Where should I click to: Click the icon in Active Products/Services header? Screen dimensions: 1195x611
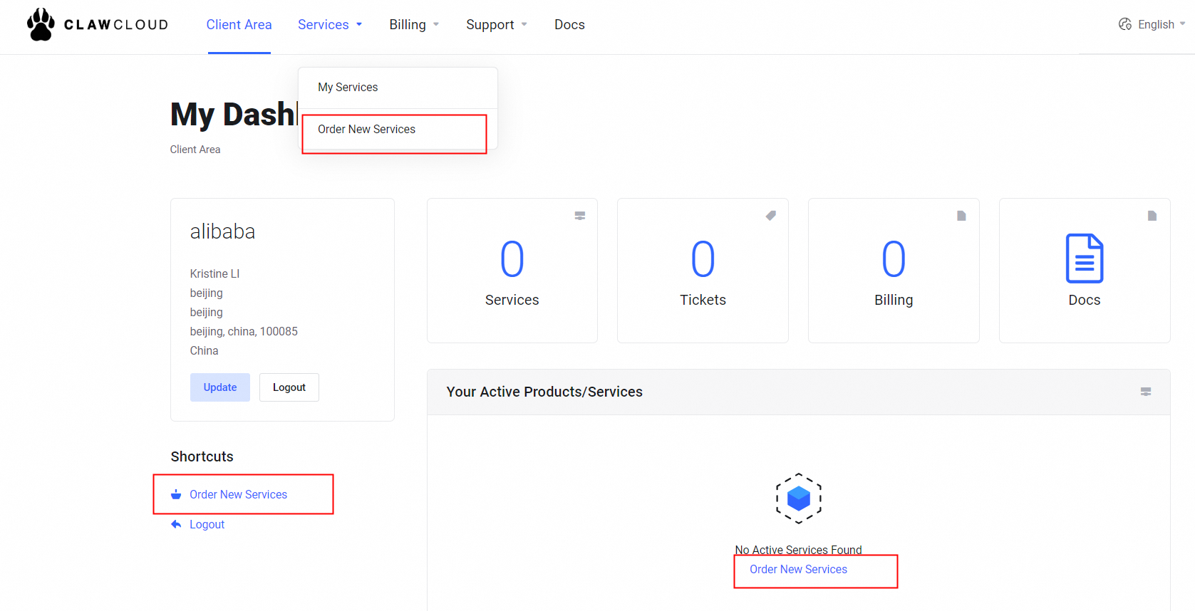point(1146,392)
